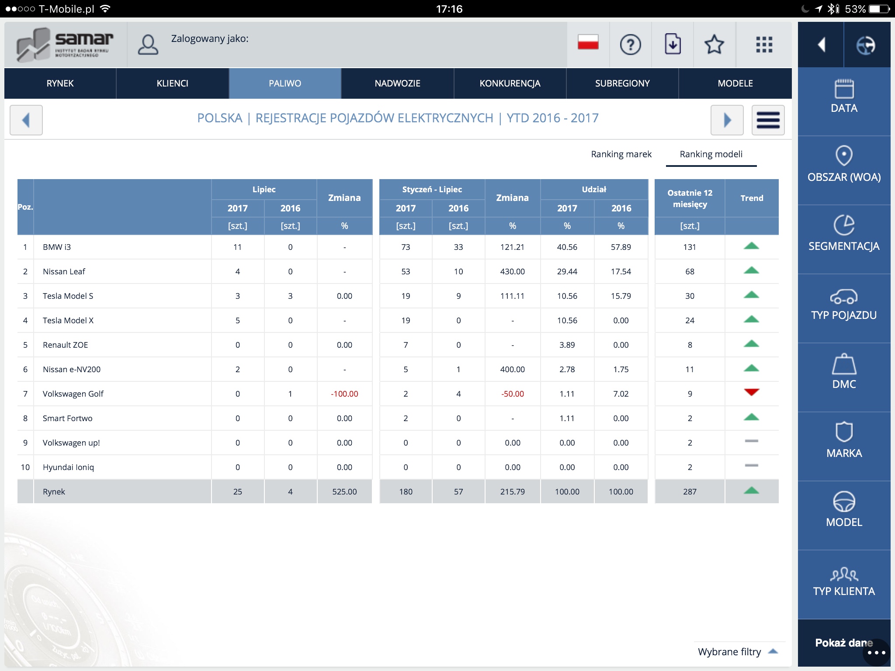
Task: Click the Volkswagen Golf model name
Action: (73, 394)
